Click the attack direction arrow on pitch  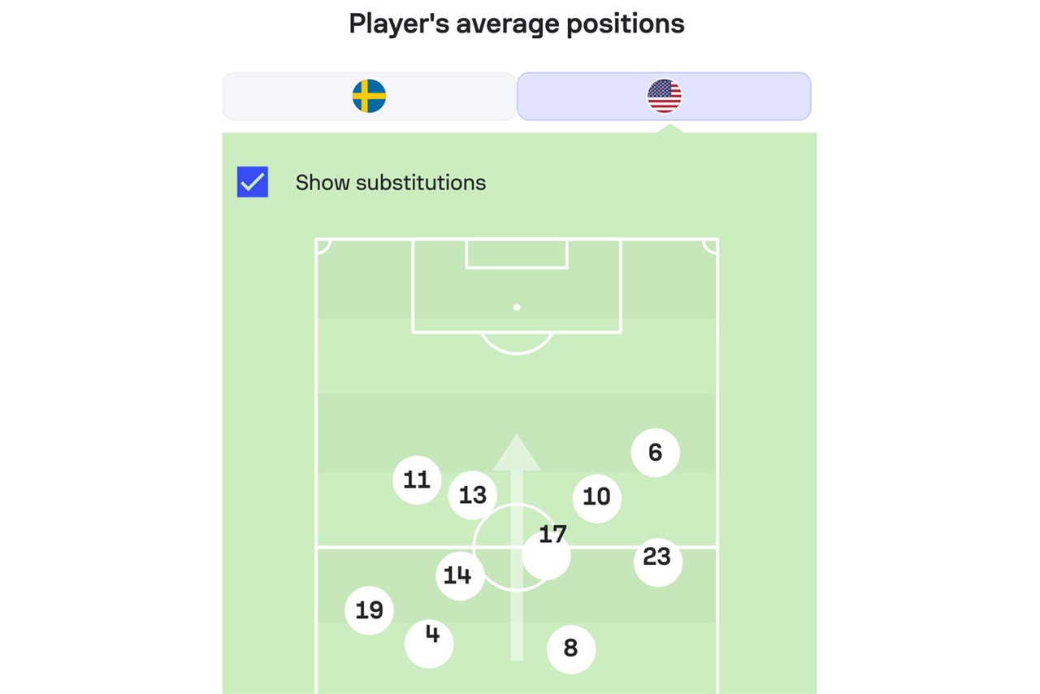(517, 547)
